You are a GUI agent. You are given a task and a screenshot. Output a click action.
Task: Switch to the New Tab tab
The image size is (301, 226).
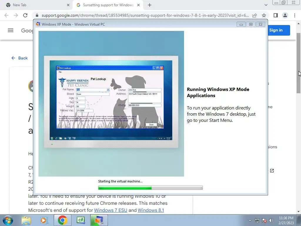click(x=36, y=5)
